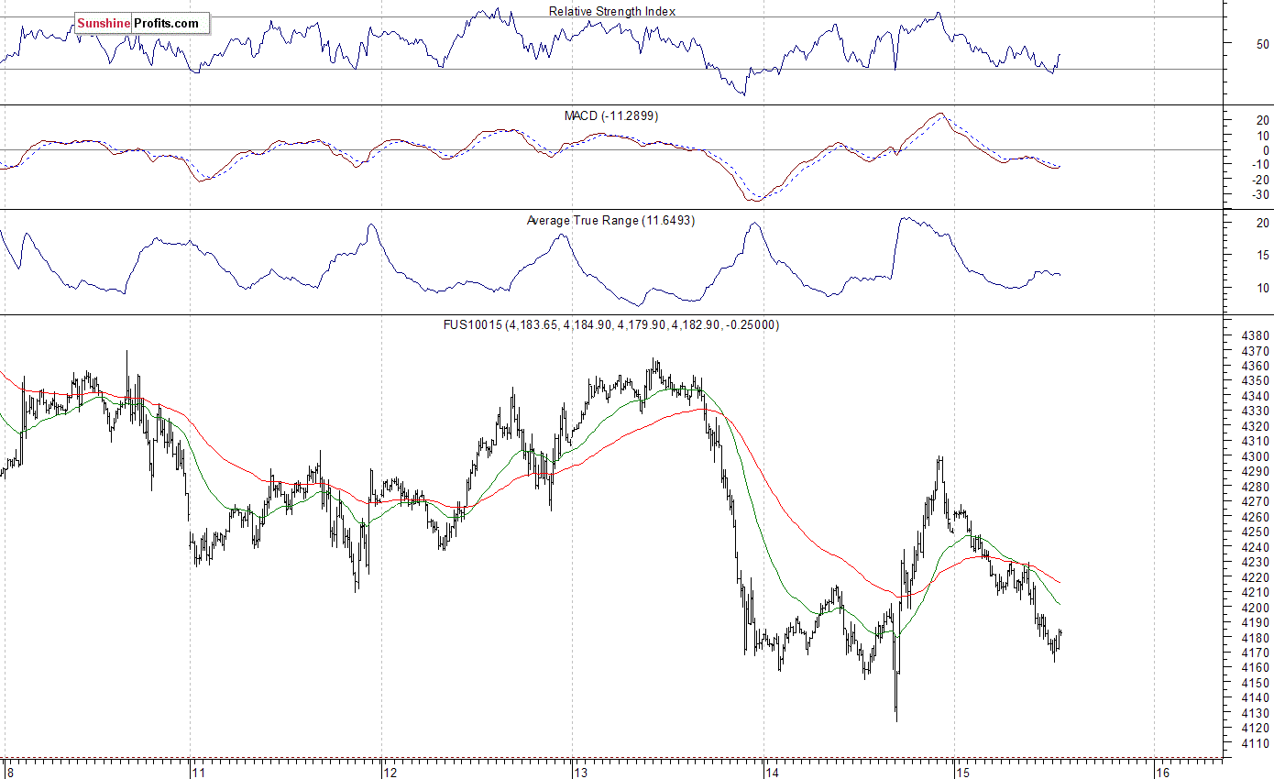Click the 4380 price axis label
The height and width of the screenshot is (779, 1274).
pos(1254,335)
